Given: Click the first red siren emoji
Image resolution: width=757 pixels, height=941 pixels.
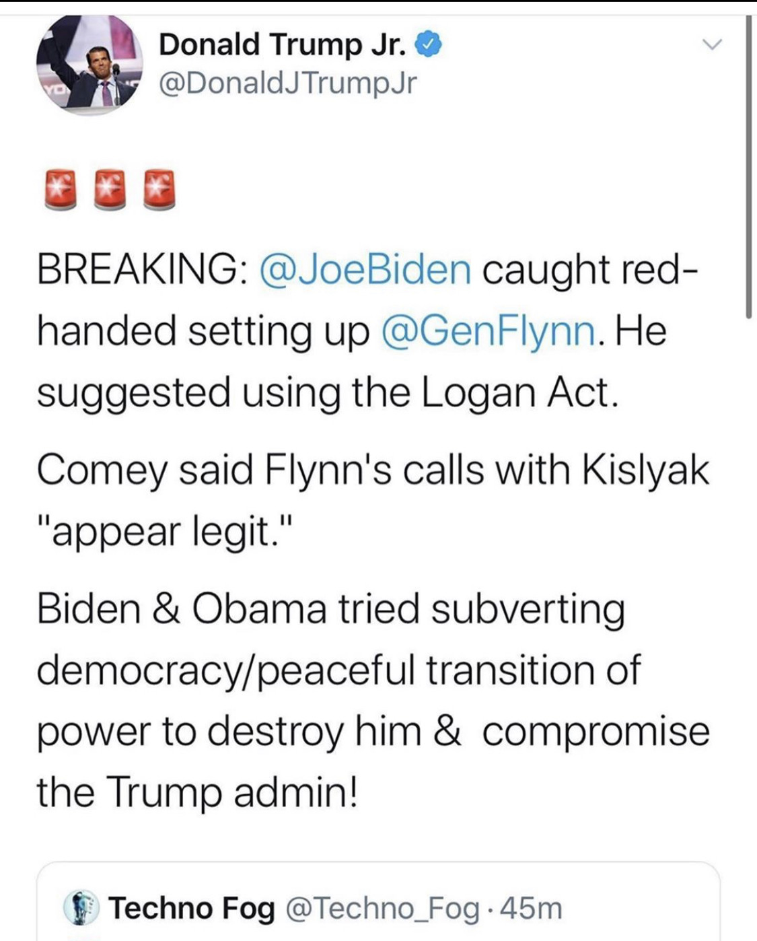Looking at the screenshot, I should [60, 189].
